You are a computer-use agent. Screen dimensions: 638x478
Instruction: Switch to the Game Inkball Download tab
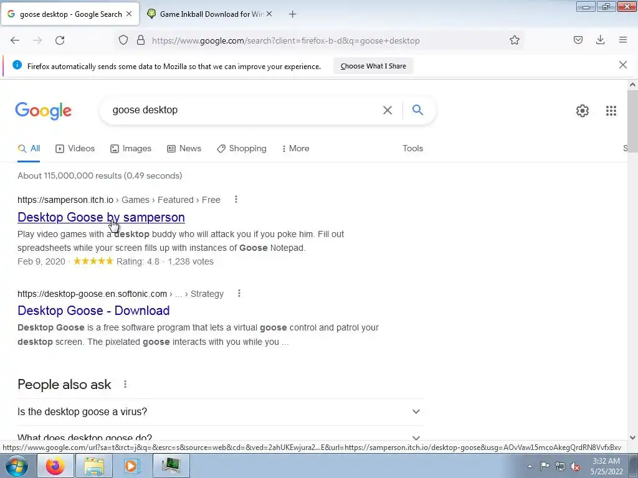[209, 14]
